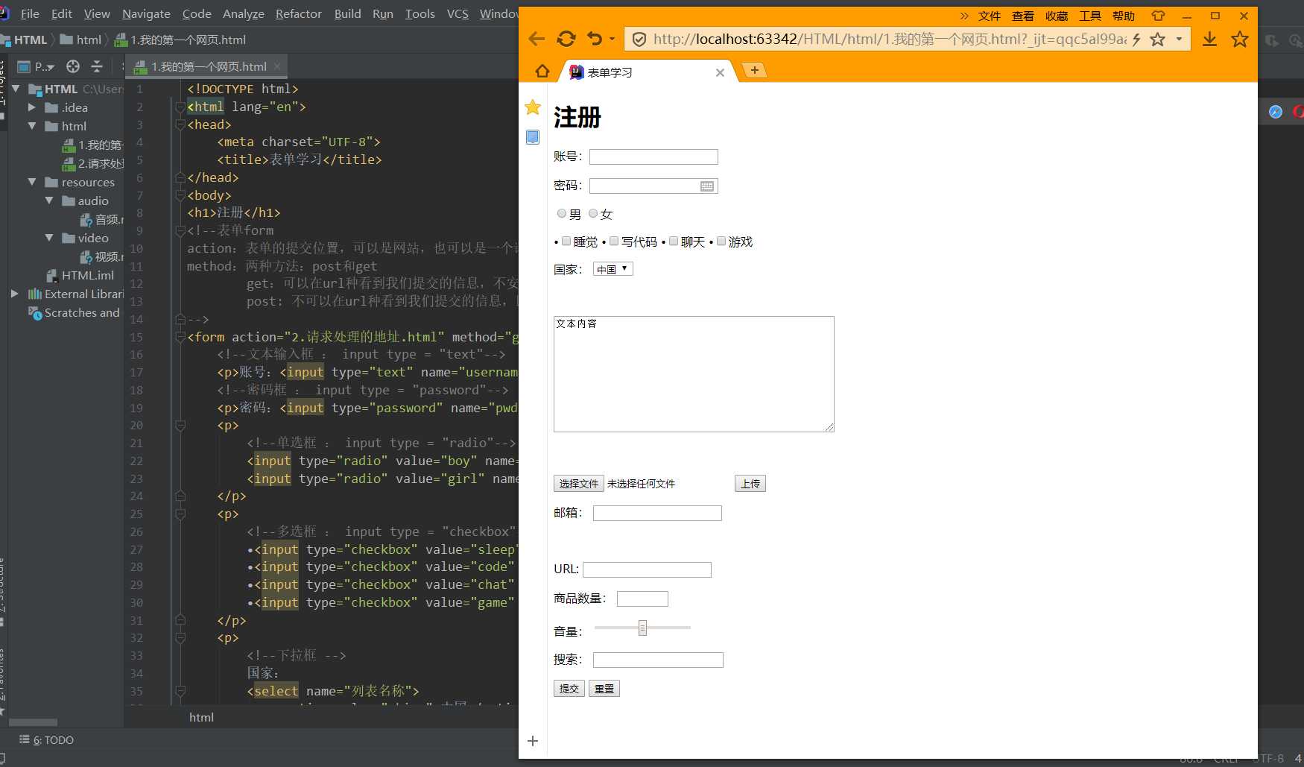
Task: Collapse the audio folder
Action: coord(49,201)
